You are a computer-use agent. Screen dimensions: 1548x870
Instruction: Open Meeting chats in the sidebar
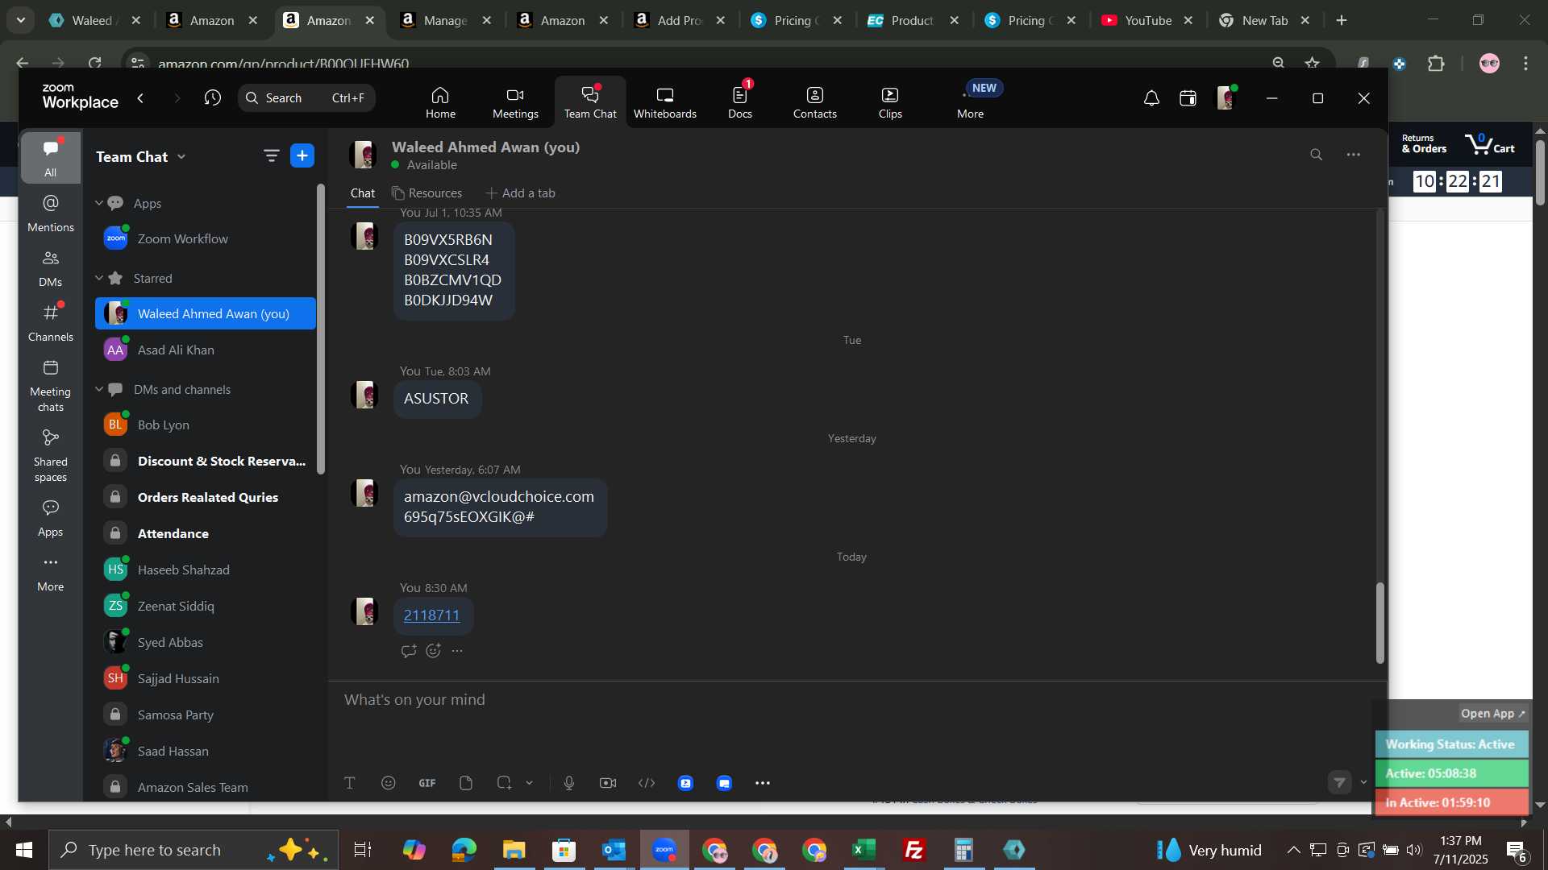[51, 386]
